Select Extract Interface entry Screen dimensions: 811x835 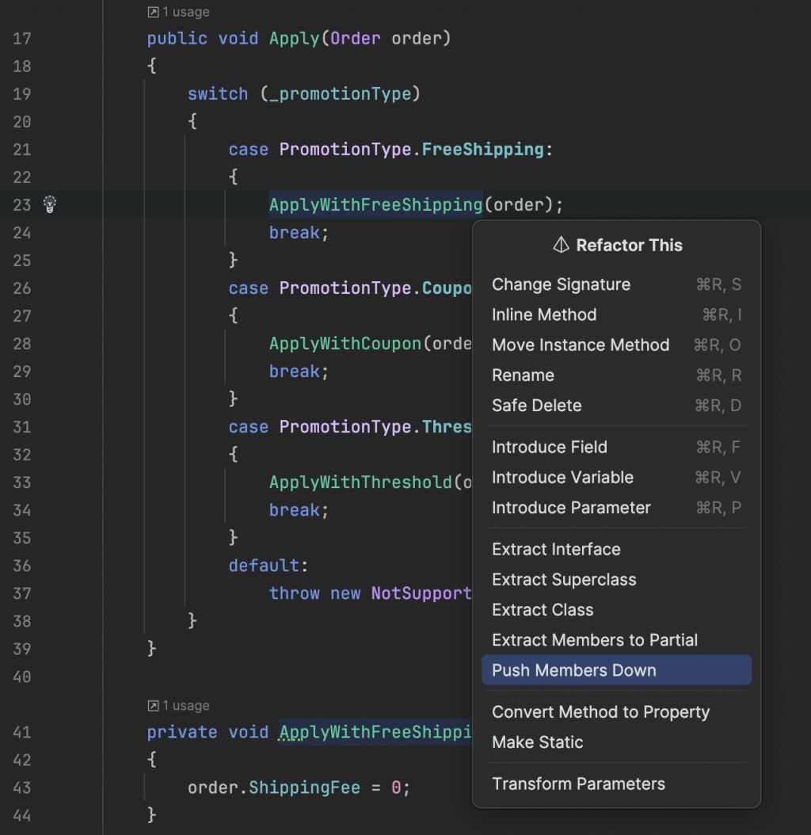coord(556,549)
